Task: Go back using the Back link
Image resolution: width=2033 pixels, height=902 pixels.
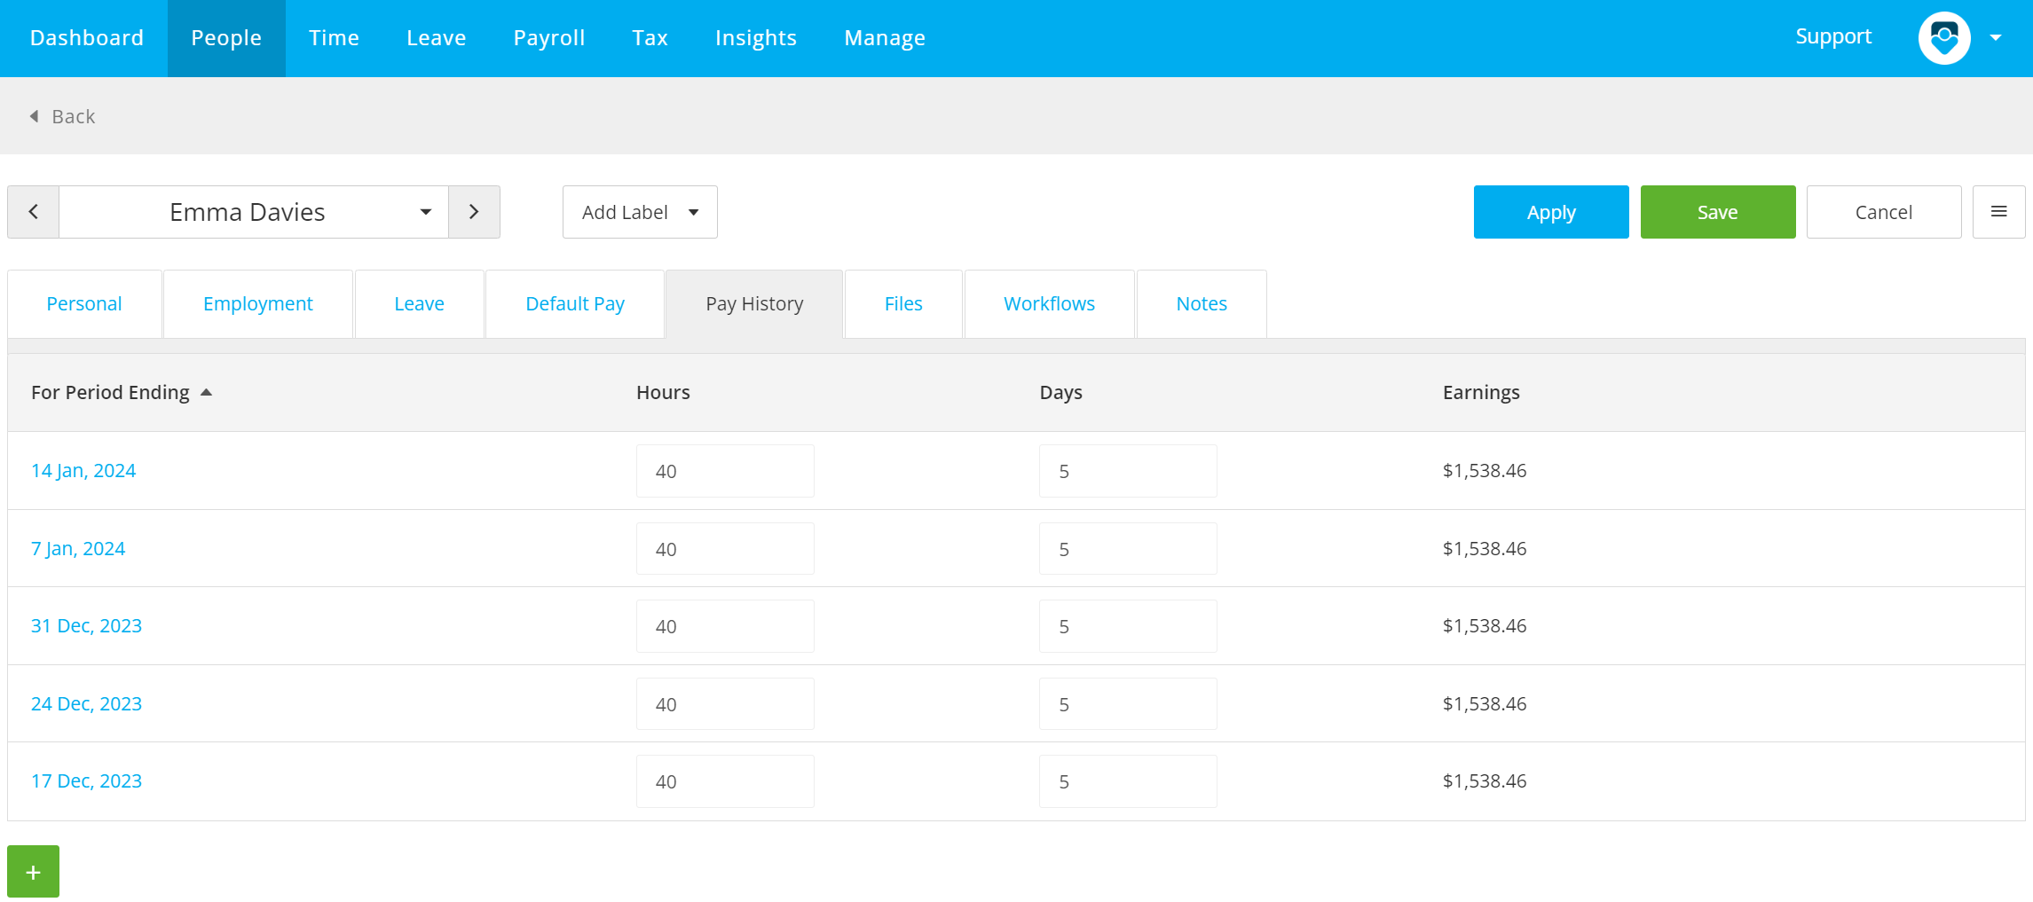Action: pos(62,116)
